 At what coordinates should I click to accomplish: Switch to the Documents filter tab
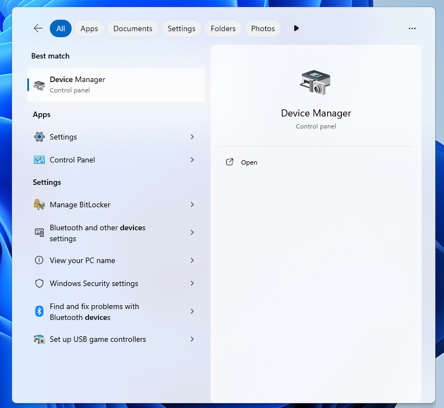click(133, 28)
